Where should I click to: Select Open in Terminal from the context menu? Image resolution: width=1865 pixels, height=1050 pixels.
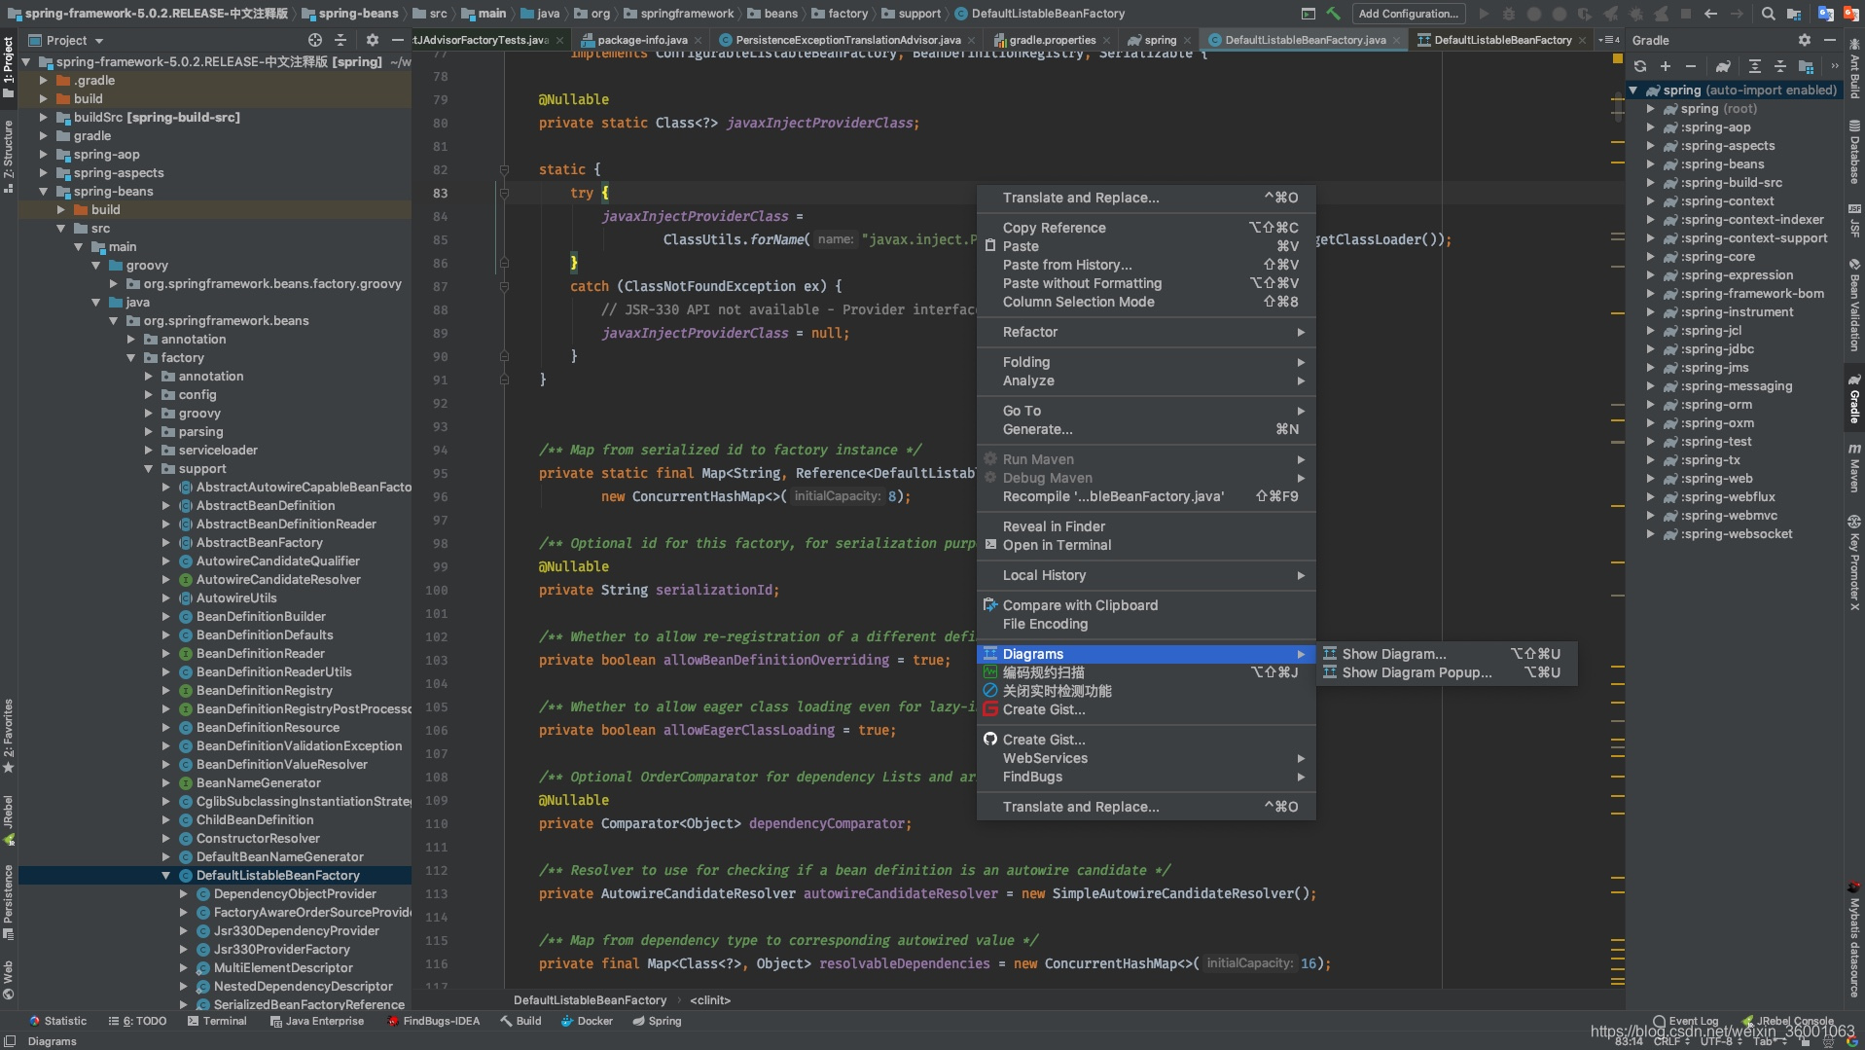(1146, 545)
